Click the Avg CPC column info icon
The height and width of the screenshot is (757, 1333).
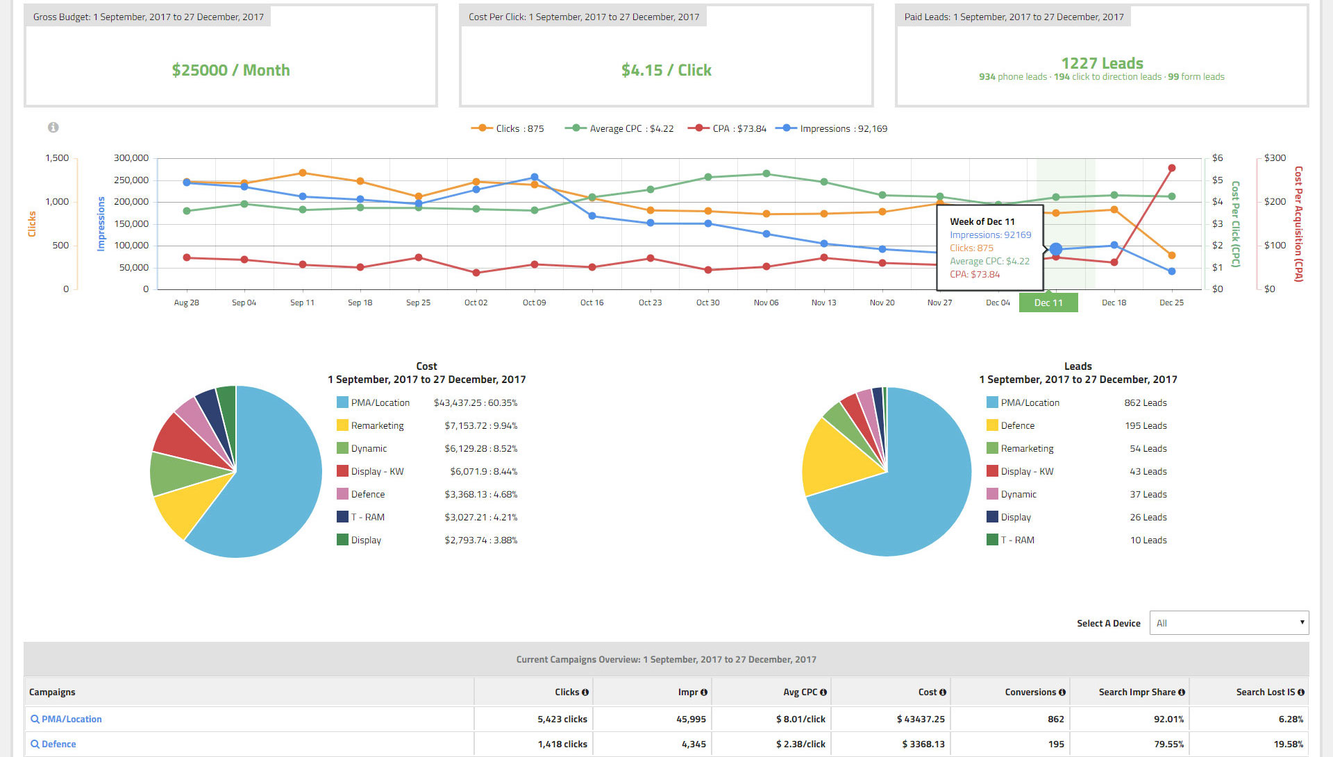pos(823,692)
